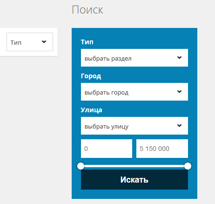Image resolution: width=215 pixels, height=204 pixels.
Task: Expand the выбрать город city selector
Action: (134, 92)
